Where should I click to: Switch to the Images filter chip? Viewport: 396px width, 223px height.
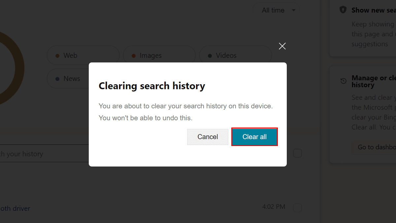click(159, 56)
